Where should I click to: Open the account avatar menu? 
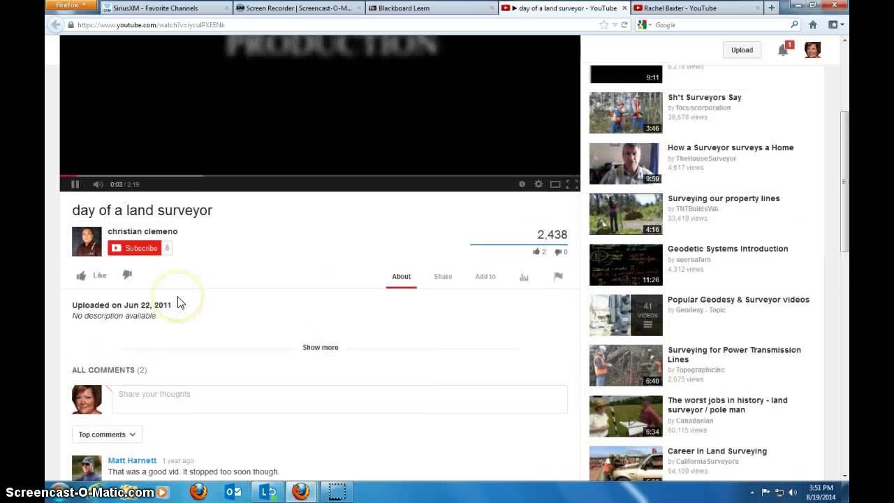click(812, 50)
